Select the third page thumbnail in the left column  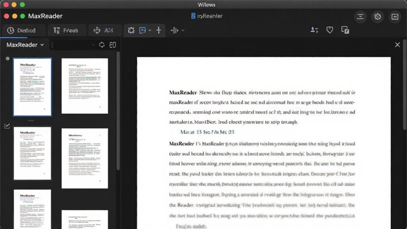[x=33, y=153]
